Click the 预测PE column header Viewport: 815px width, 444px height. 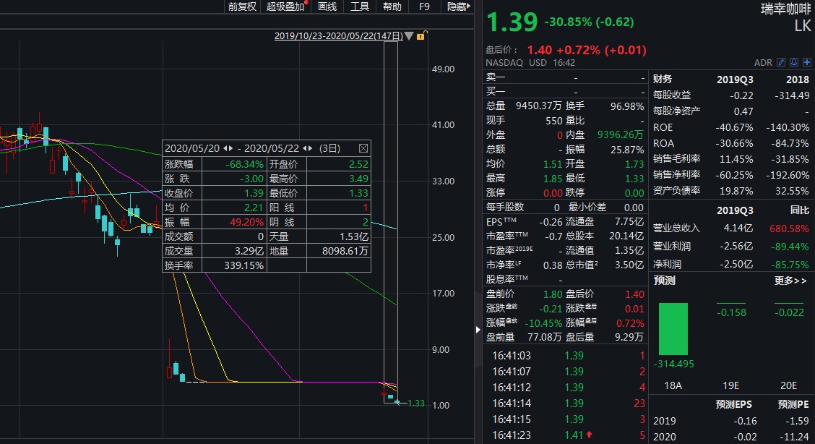(793, 404)
